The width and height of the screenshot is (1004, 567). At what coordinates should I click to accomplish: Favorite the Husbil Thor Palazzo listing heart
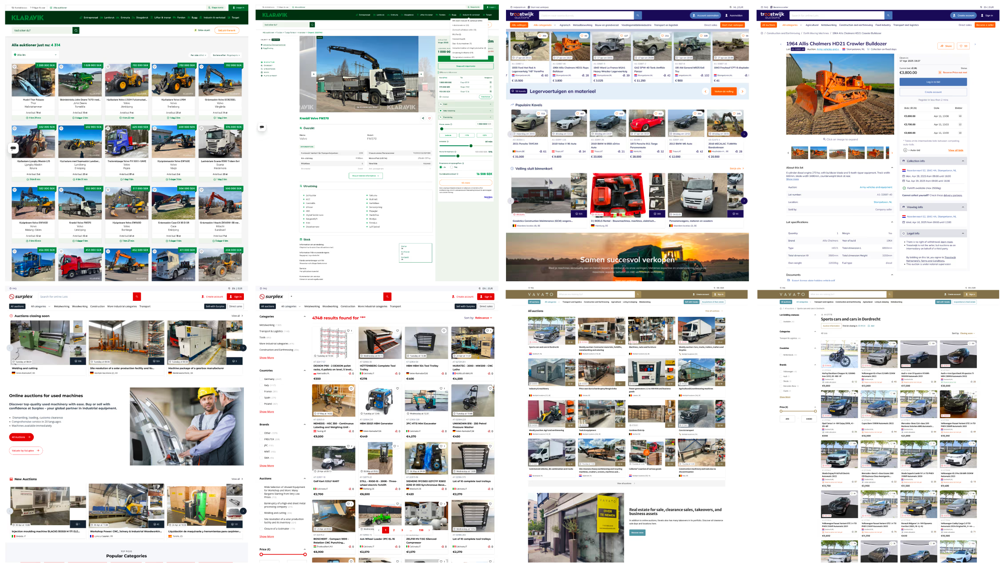15,67
